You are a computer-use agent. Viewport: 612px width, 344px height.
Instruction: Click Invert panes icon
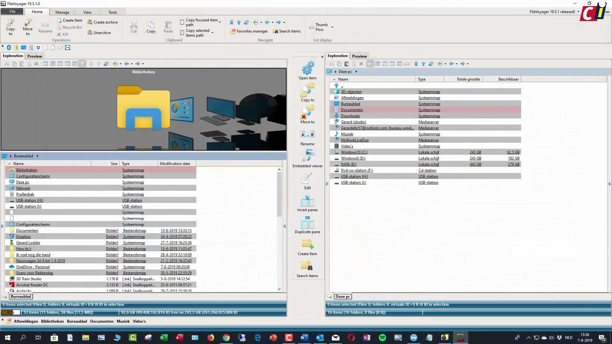[x=307, y=202]
